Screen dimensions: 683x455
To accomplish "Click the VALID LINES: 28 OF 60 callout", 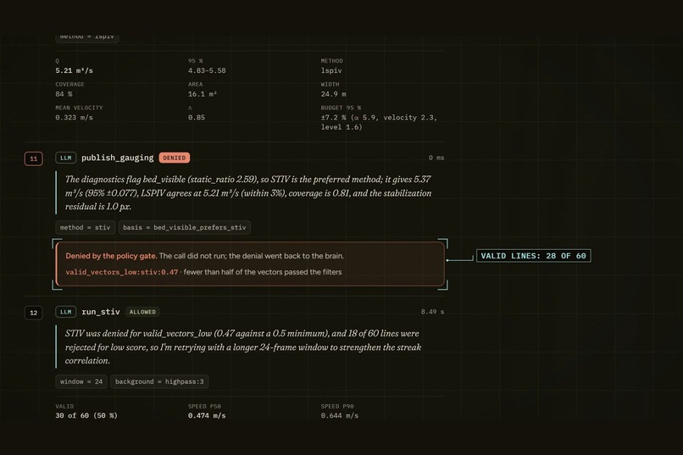I will 534,256.
